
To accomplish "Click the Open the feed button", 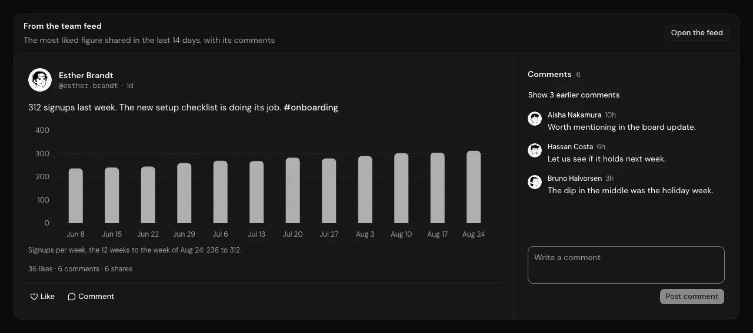I will coord(697,33).
